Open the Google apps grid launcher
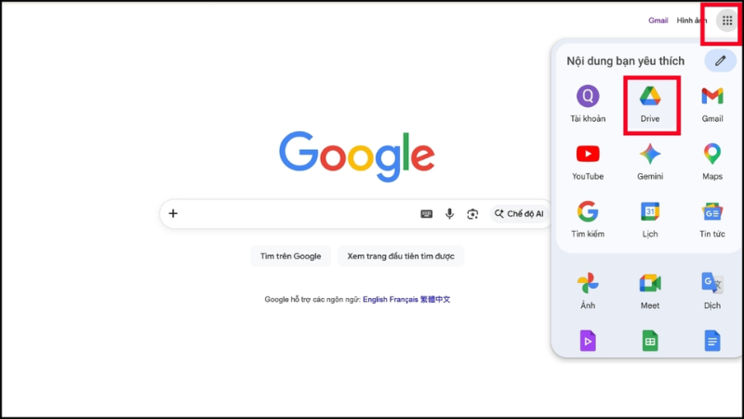This screenshot has width=744, height=419. 727,20
